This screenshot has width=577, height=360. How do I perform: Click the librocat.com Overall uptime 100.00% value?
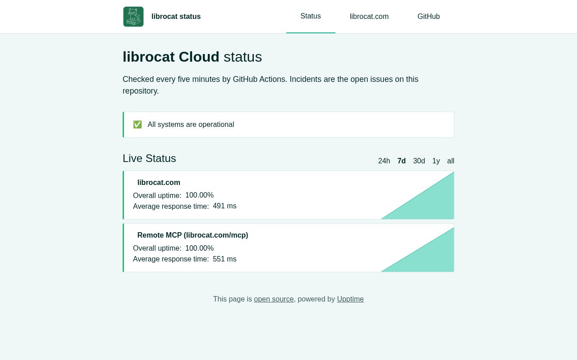click(199, 195)
